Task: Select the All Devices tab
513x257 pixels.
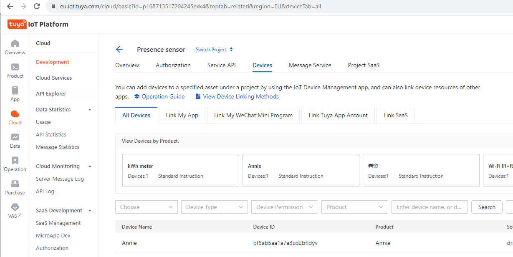Action: pos(136,115)
